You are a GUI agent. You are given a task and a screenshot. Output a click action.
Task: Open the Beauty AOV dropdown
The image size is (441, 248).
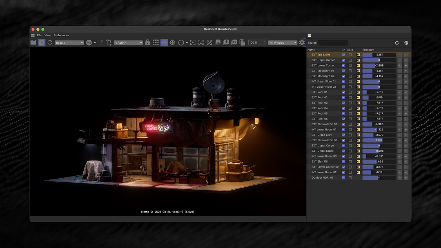69,43
